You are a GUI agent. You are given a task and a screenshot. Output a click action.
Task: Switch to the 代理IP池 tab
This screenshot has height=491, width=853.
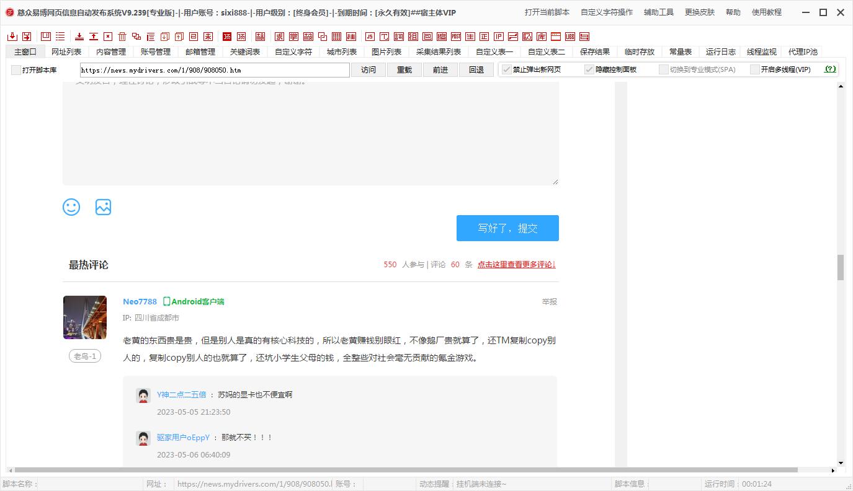pyautogui.click(x=803, y=52)
